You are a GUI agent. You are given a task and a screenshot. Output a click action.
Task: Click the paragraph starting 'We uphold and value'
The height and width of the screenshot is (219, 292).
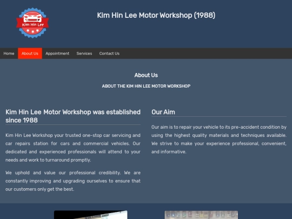73,181
